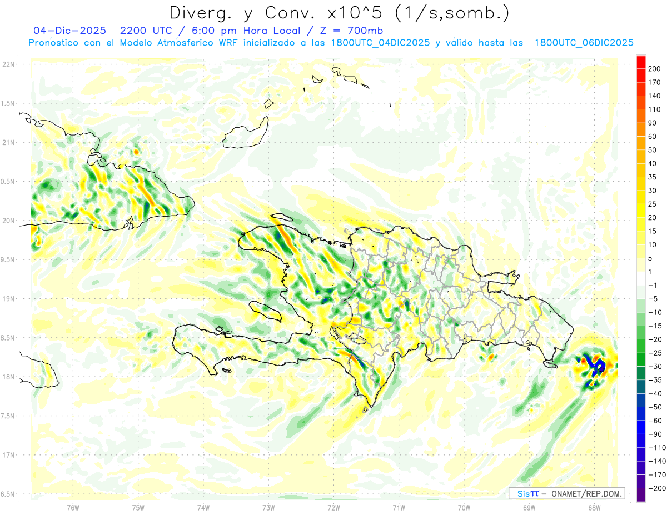Click the initialization time '1800UTC_04DIC2025'

pos(380,43)
